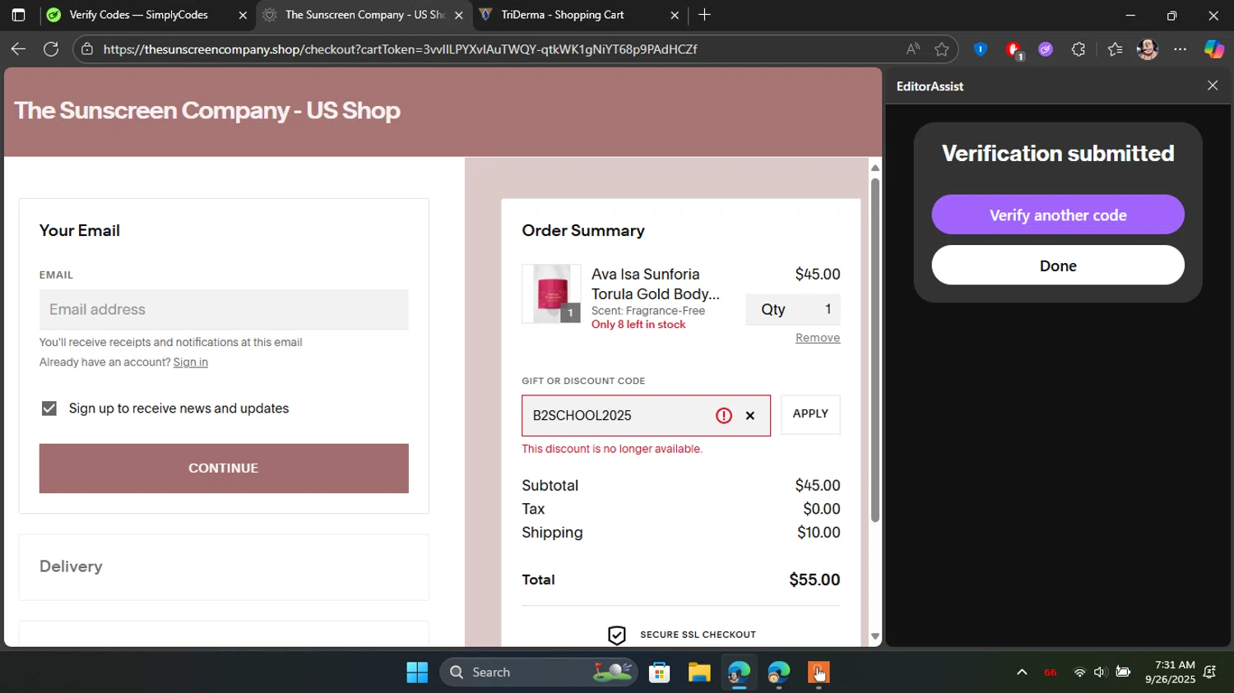
Task: Click the red error icon in discount field
Action: tap(724, 416)
